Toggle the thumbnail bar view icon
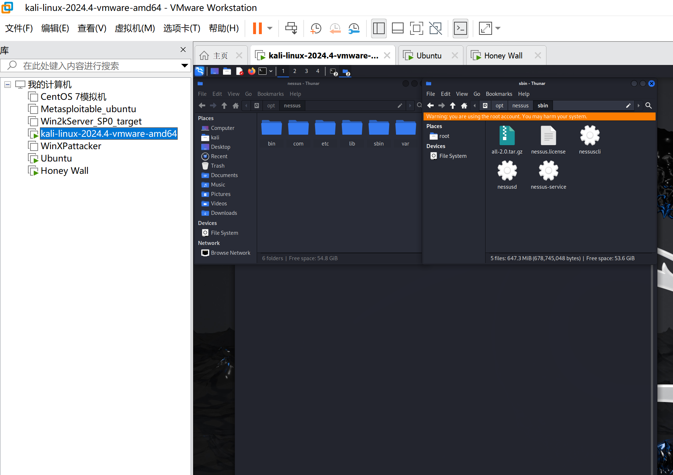This screenshot has height=475, width=673. click(x=398, y=28)
